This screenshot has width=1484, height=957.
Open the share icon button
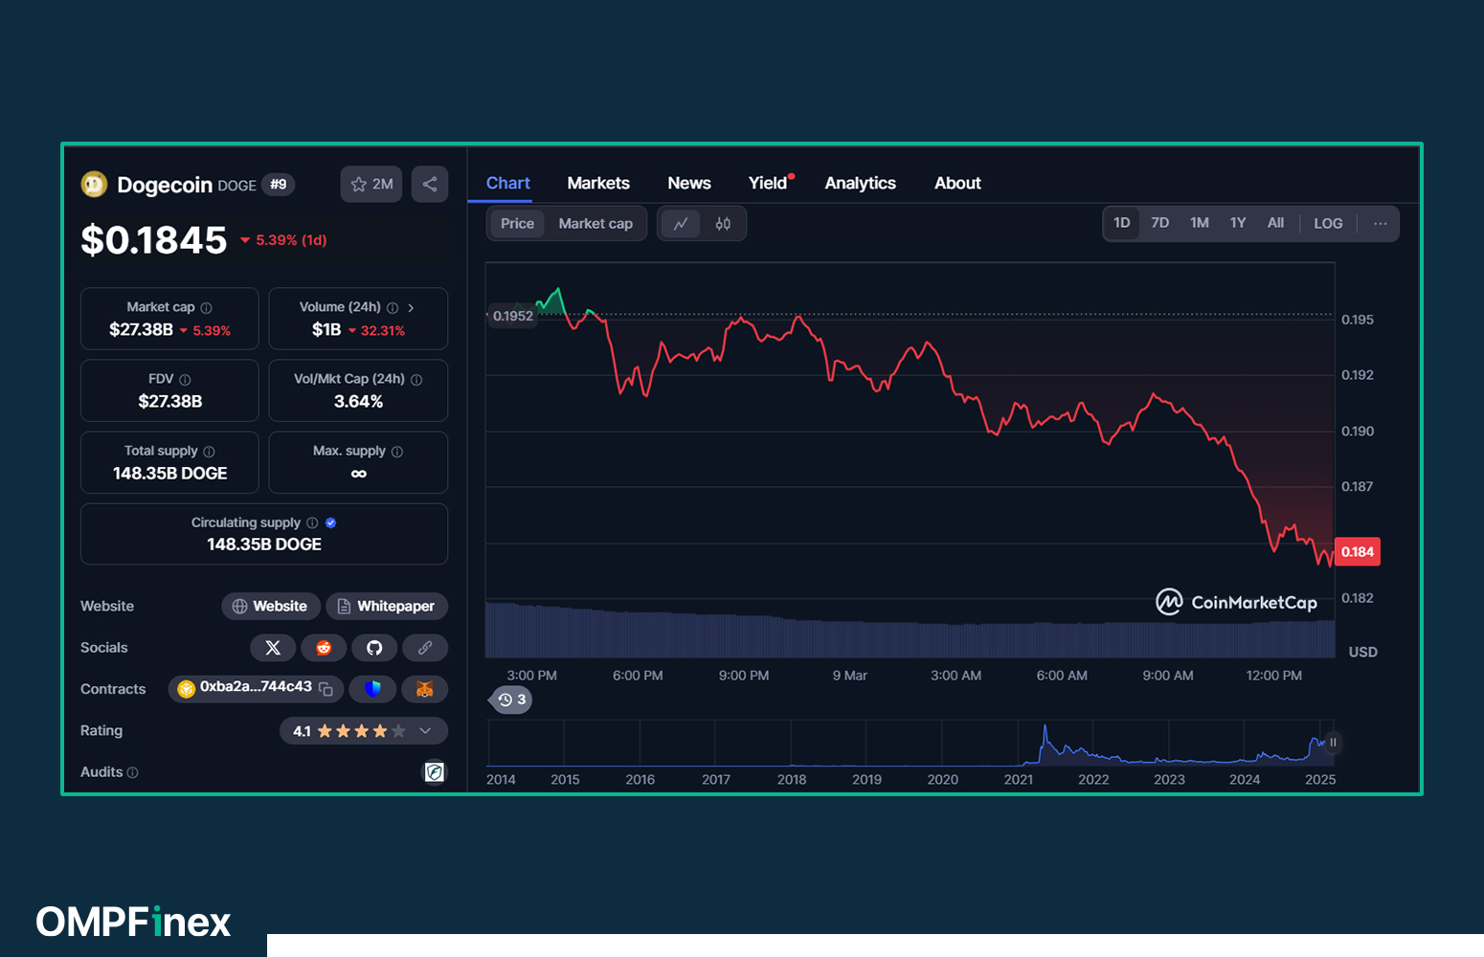point(430,184)
